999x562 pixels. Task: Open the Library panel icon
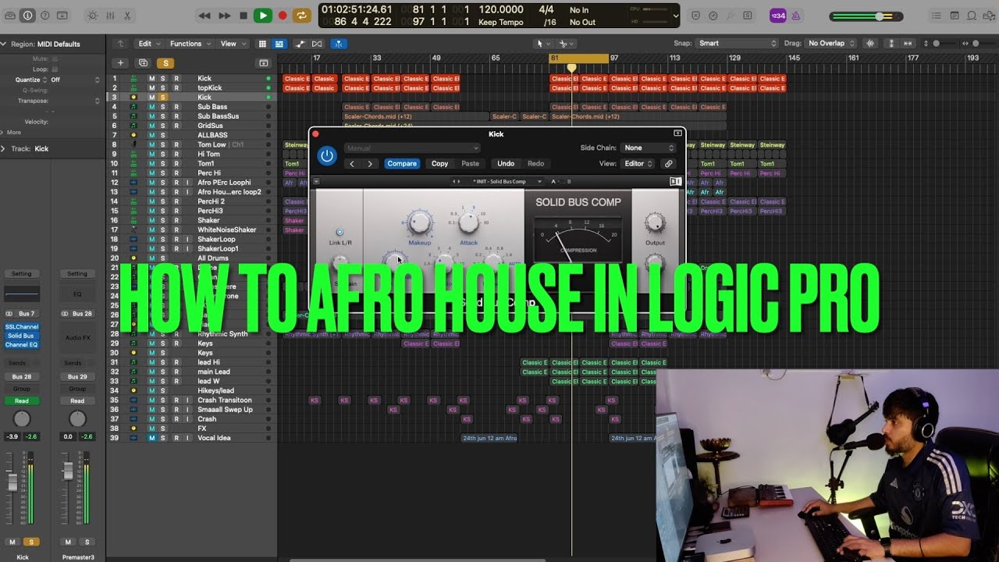pos(10,16)
